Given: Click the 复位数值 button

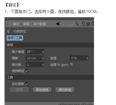Looking at the screenshot, I should 65,90.
